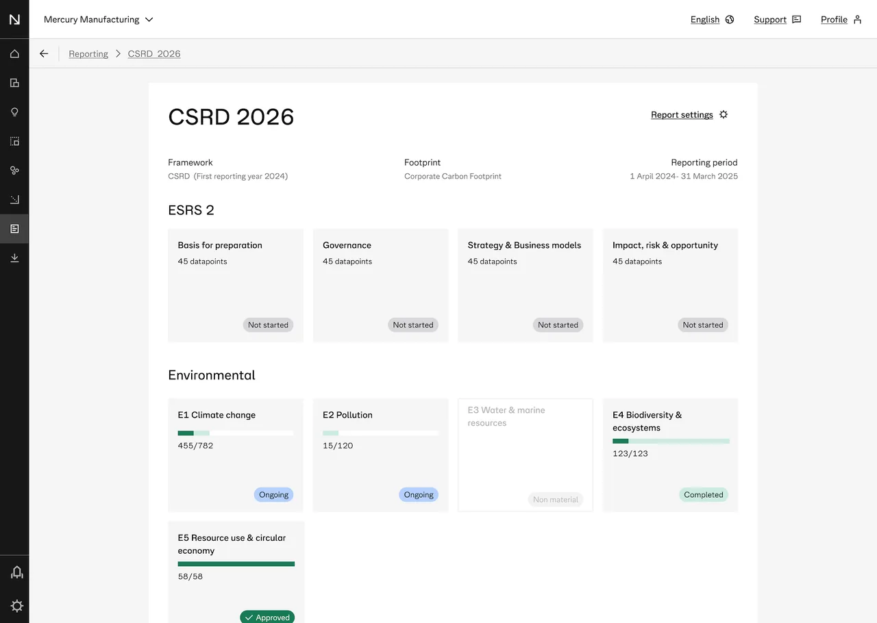Click the N logo in the sidebar
This screenshot has height=623, width=877.
(14, 19)
